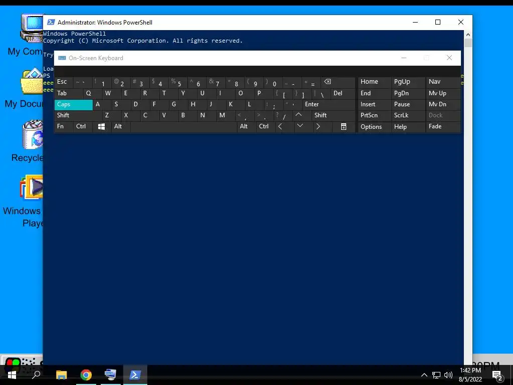The height and width of the screenshot is (385, 513).
Task: Select PowerShell taskbar icon
Action: pyautogui.click(x=135, y=375)
